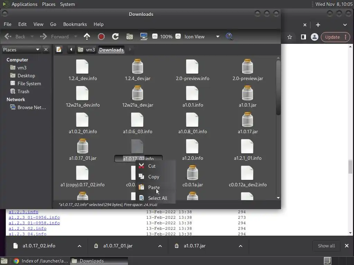Click path bar back arrow
The image size is (354, 265).
[x=71, y=49]
